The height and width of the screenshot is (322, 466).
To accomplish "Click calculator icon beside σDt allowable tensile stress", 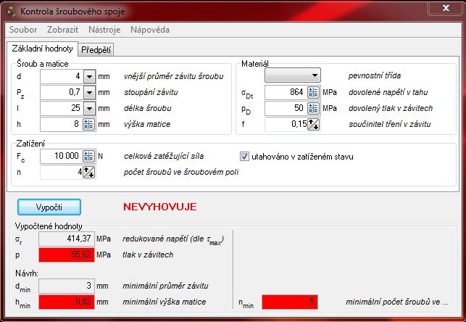I will click(313, 92).
